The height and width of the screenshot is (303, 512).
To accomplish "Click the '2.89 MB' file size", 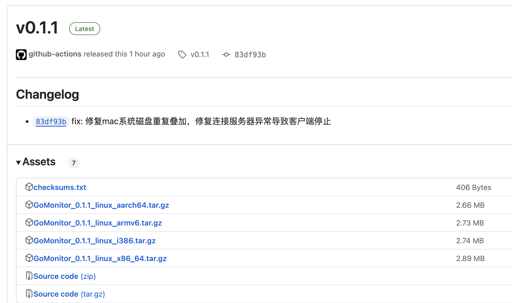I will pyautogui.click(x=470, y=258).
